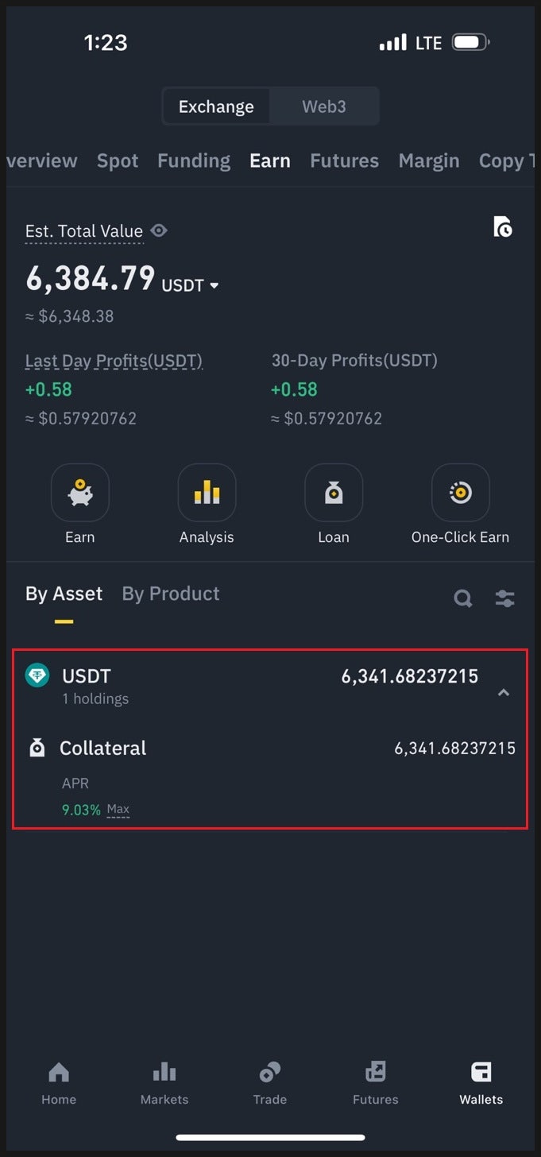The width and height of the screenshot is (541, 1157).
Task: Open the transaction history icon near Est. Total Value
Action: tap(503, 228)
